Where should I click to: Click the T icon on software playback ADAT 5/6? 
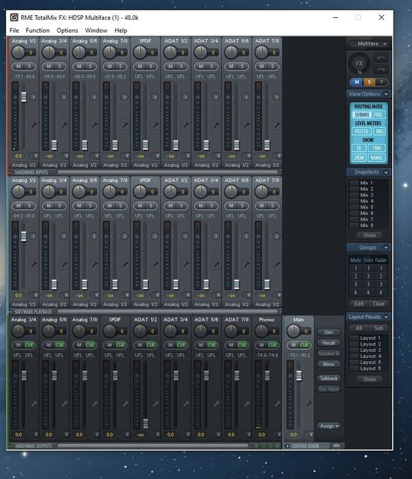pyautogui.click(x=246, y=237)
